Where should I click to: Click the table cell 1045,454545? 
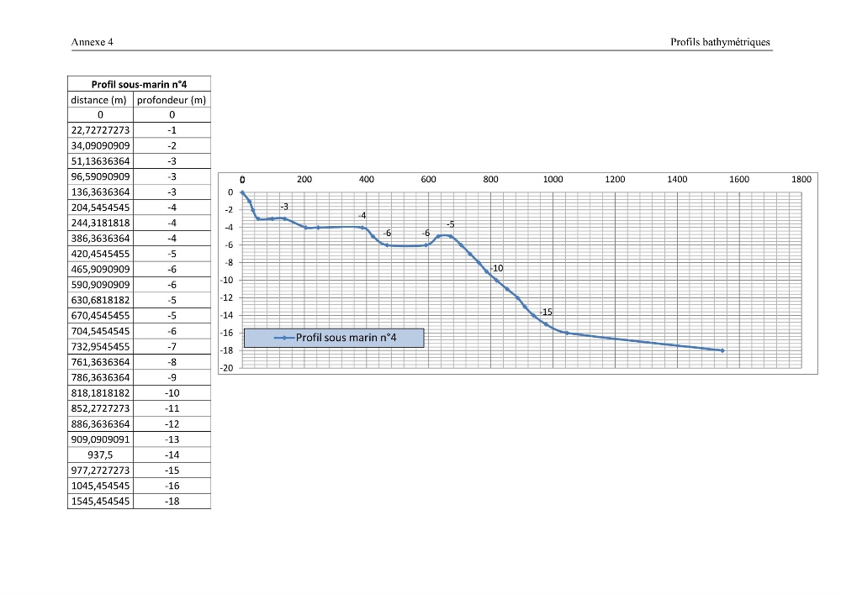(x=100, y=486)
